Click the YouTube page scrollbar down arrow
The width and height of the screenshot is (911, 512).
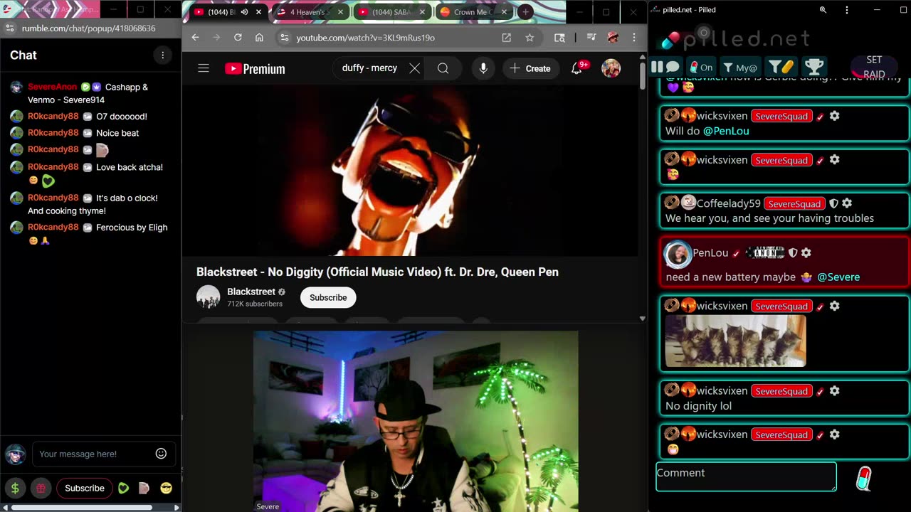[x=642, y=319]
